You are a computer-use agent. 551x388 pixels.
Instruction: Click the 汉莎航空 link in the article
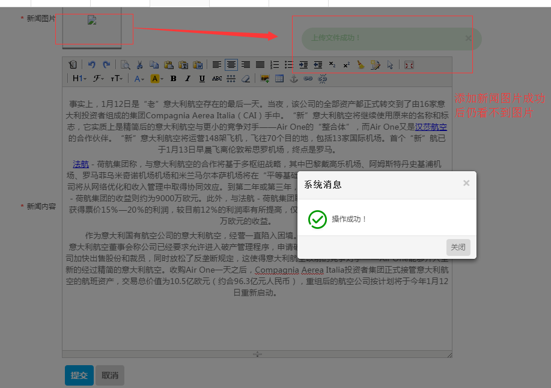(431, 127)
